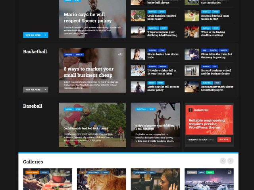
Task: Click the Stocks basics woman thumbnail
Action: pyautogui.click(x=138, y=54)
